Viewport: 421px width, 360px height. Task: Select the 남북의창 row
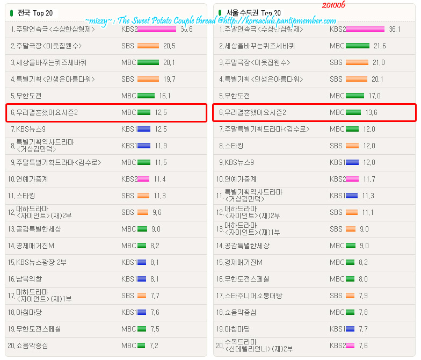[x=106, y=279]
